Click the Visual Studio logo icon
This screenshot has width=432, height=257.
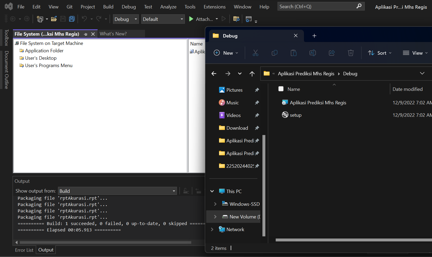[x=9, y=6]
